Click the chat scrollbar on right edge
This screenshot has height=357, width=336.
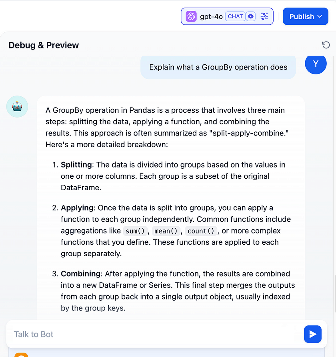click(335, 294)
